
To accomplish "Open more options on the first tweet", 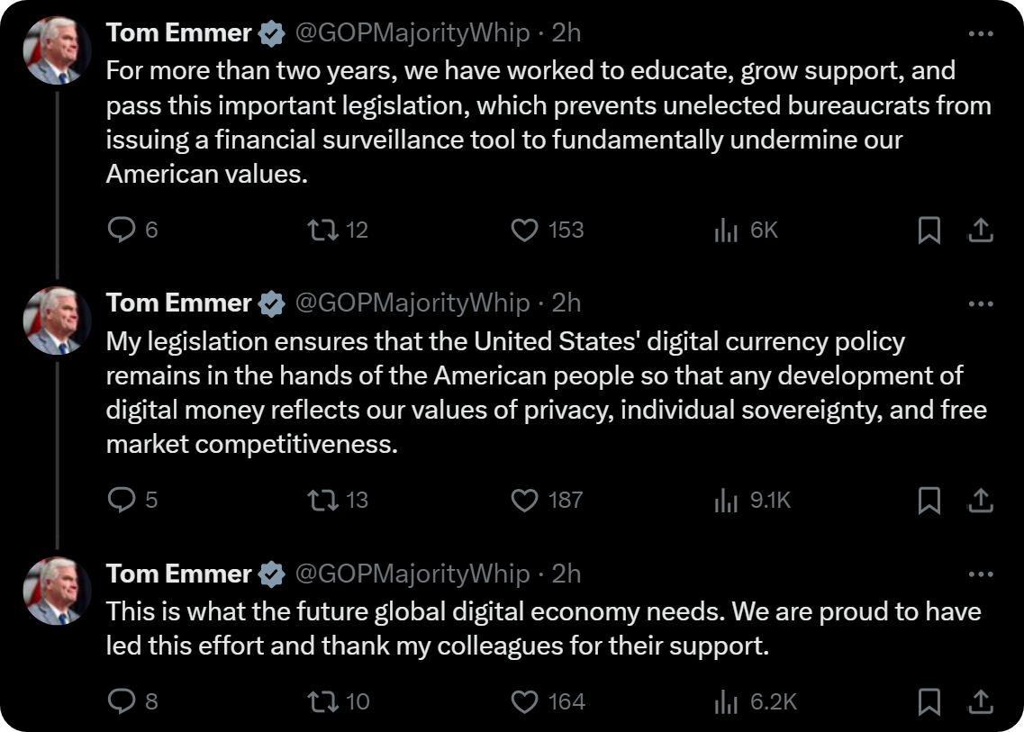I will (980, 33).
